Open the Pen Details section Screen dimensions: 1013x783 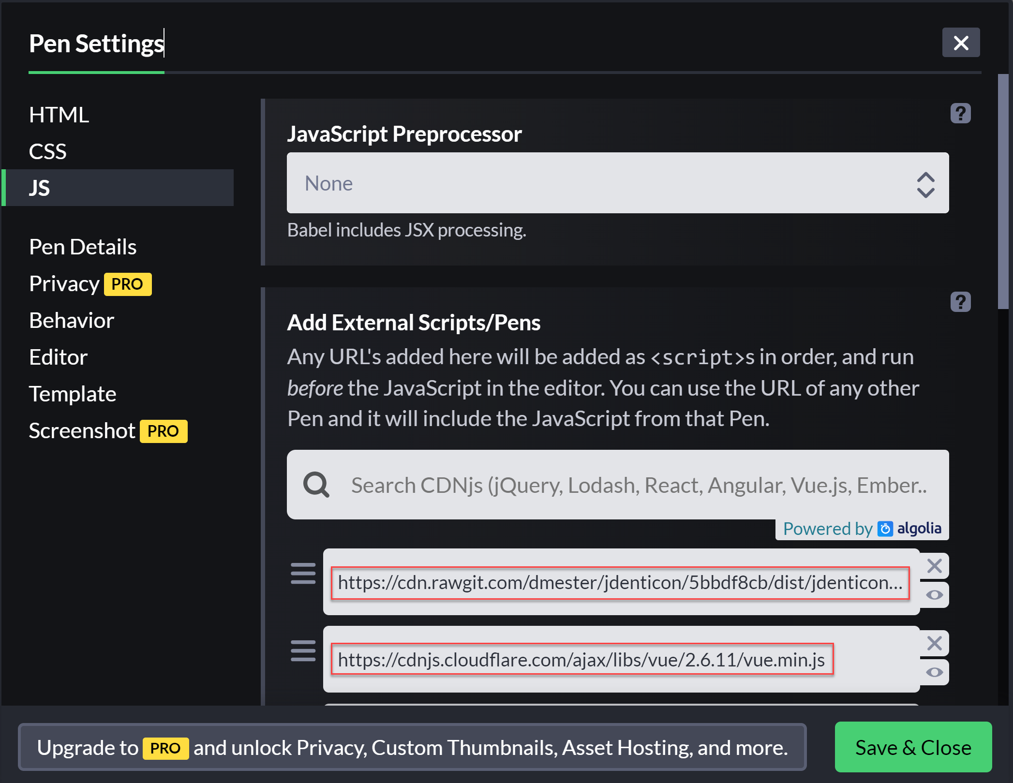coord(83,247)
